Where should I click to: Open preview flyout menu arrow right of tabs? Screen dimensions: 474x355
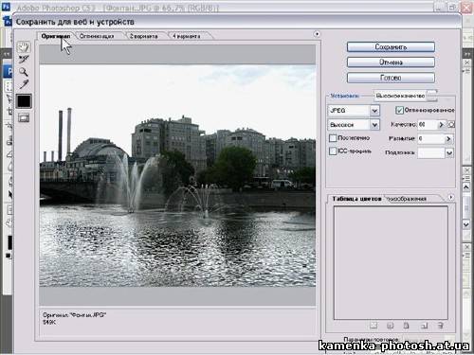point(317,34)
